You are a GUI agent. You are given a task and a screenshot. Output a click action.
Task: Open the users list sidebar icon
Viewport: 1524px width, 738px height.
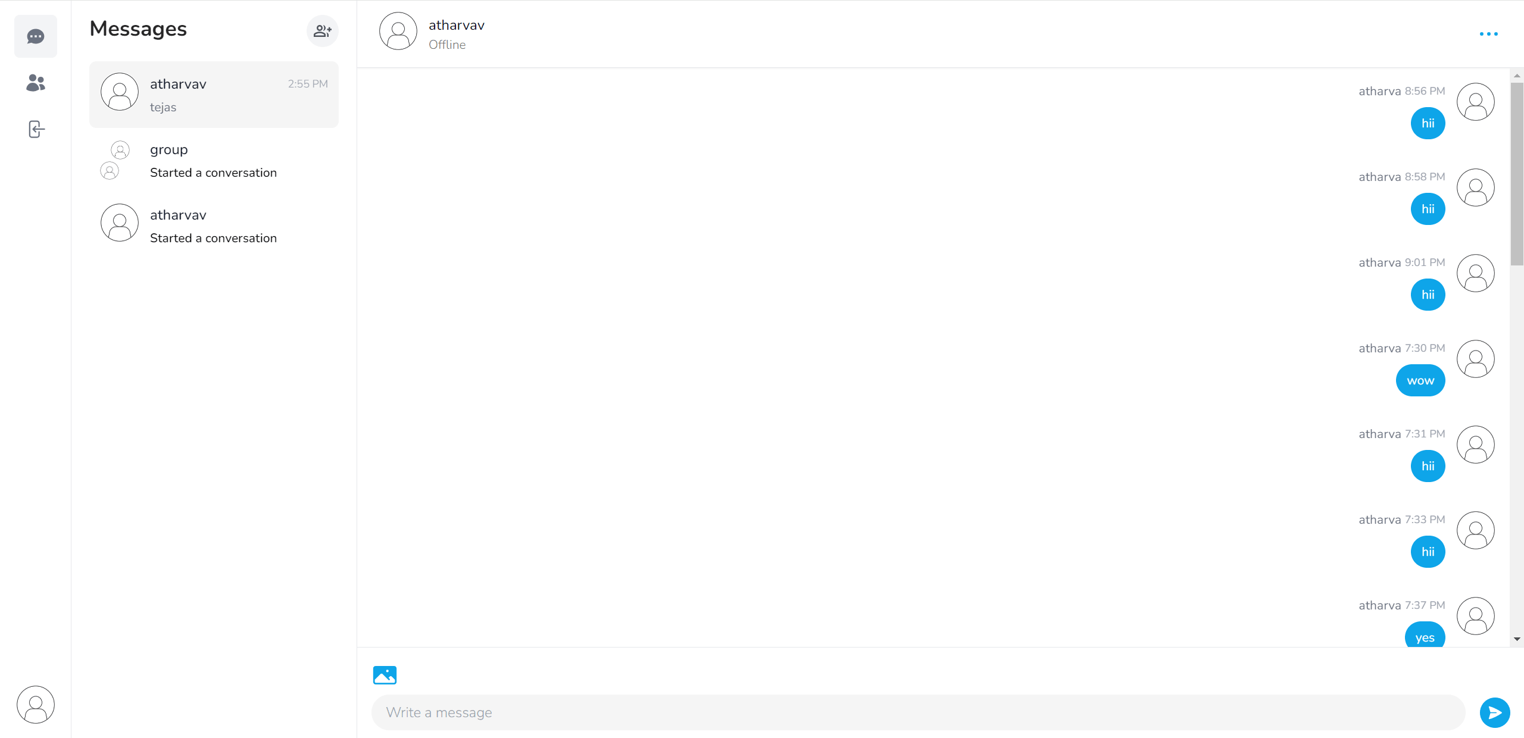pos(36,83)
